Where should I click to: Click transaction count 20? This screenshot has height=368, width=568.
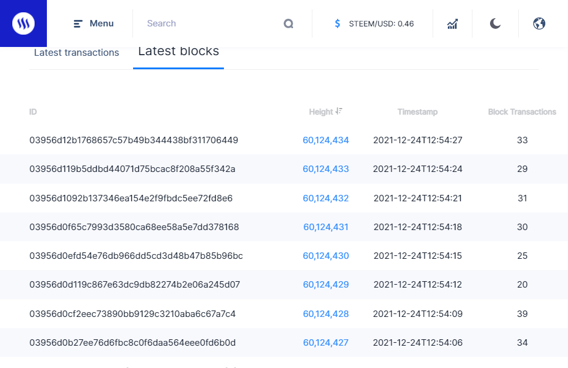522,285
